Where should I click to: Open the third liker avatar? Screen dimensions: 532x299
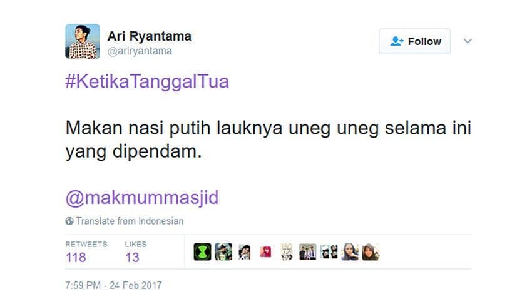245,252
